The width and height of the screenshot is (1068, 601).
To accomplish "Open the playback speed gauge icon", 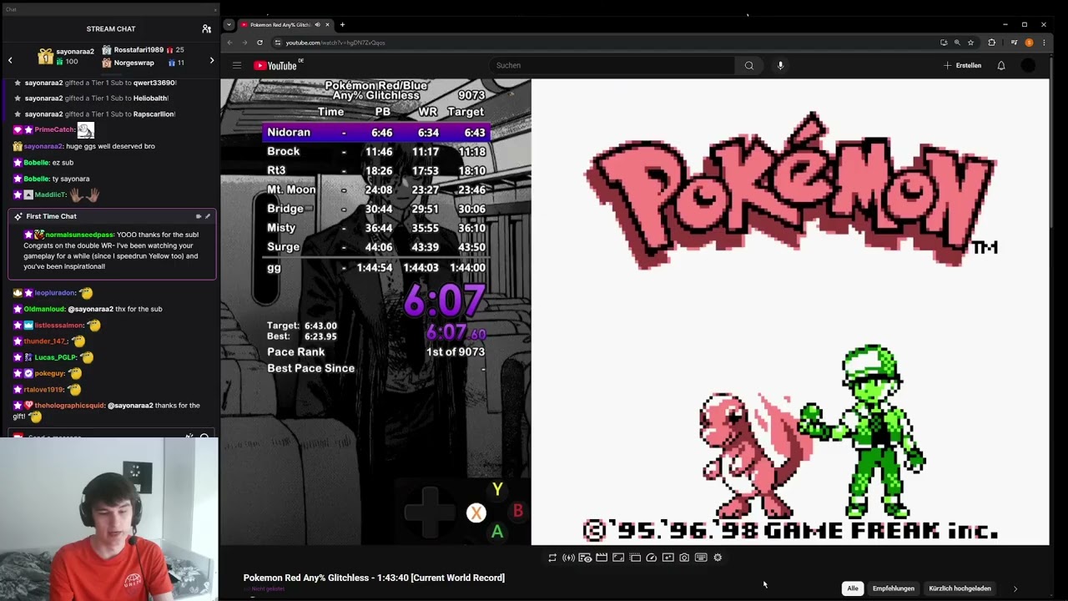I will pyautogui.click(x=651, y=558).
